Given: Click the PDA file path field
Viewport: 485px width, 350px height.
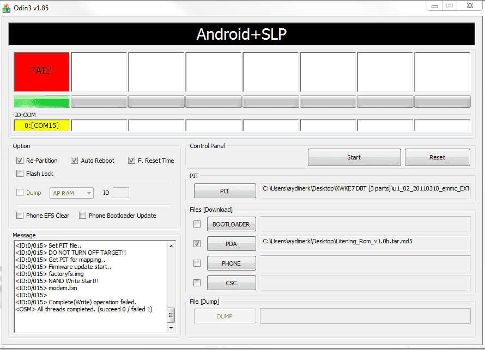Looking at the screenshot, I should pos(365,243).
